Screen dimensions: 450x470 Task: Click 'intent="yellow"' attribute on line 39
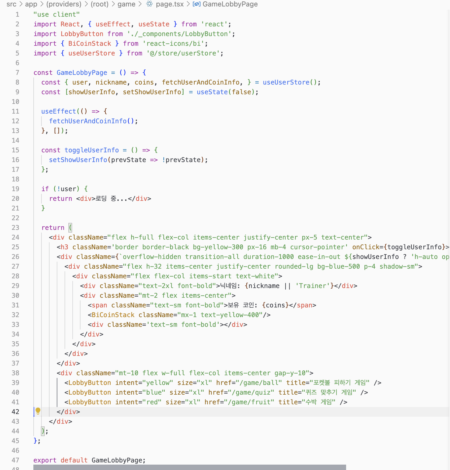point(144,383)
